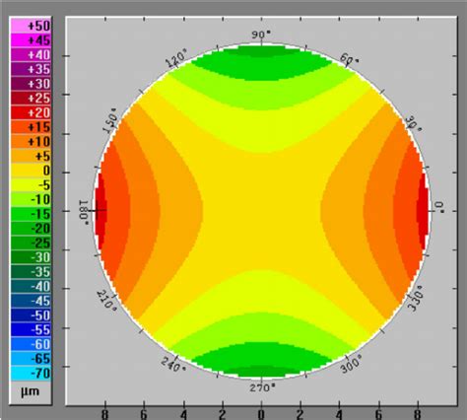Image resolution: width=467 pixels, height=420 pixels.
Task: Click the 90° angle label
Action: 261,35
